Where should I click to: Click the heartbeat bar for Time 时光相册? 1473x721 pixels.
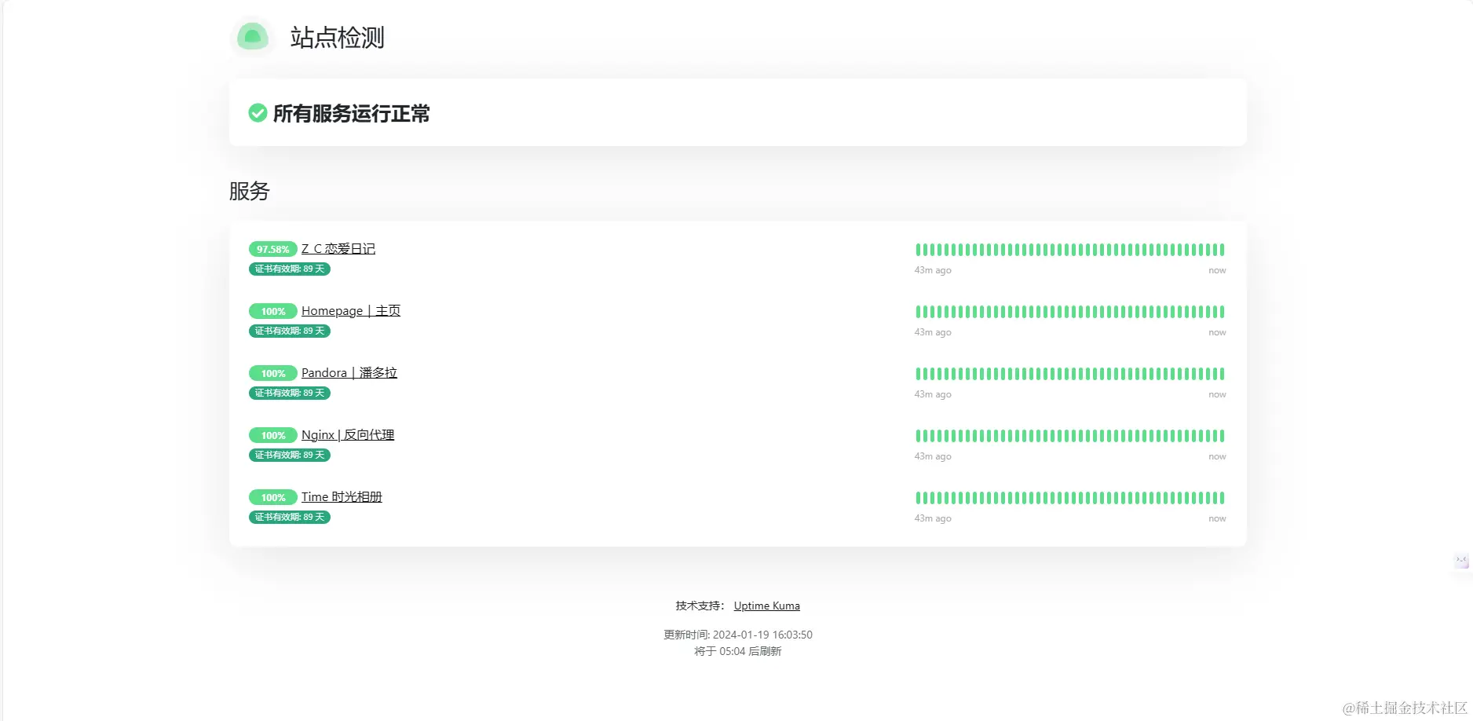(1070, 498)
